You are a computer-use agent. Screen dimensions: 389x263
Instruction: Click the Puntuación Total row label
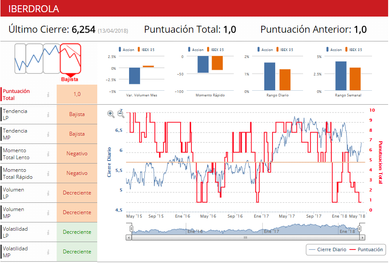click(16, 95)
